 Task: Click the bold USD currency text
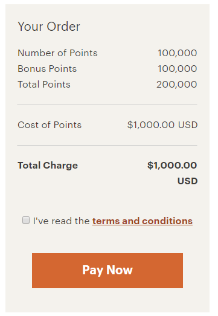coord(187,181)
